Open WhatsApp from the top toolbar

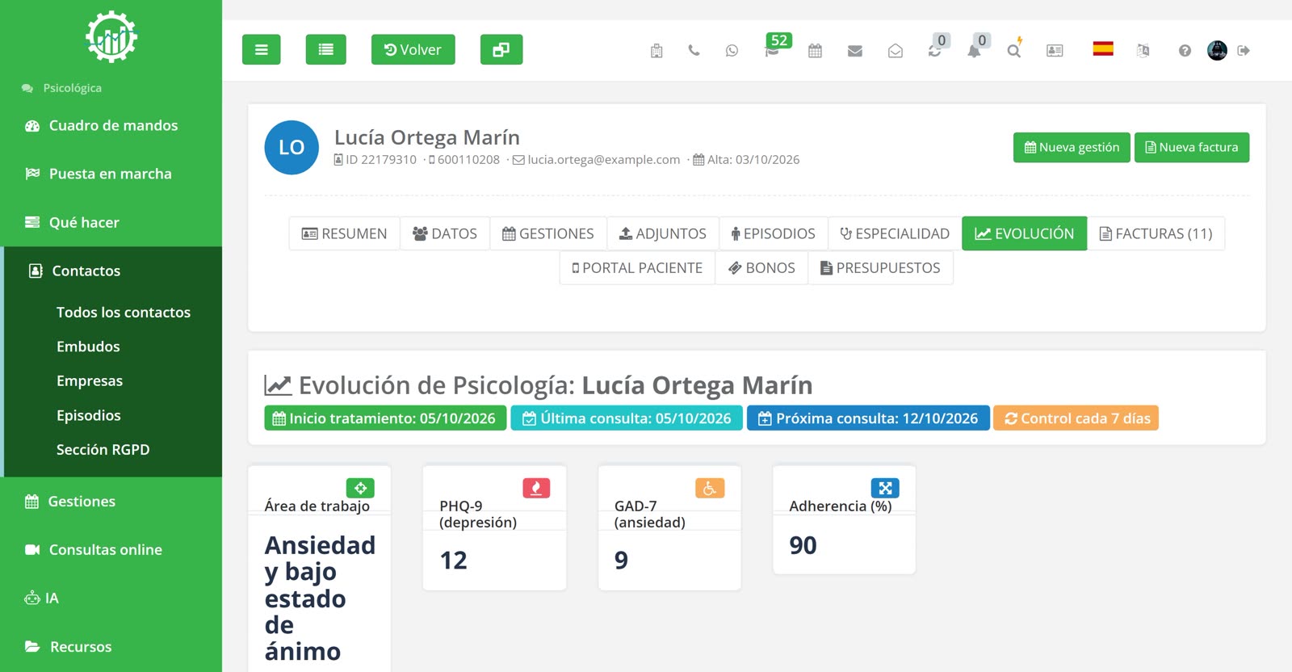[732, 50]
